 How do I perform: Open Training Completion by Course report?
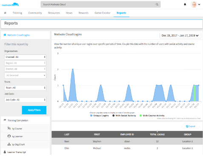click(x=15, y=128)
